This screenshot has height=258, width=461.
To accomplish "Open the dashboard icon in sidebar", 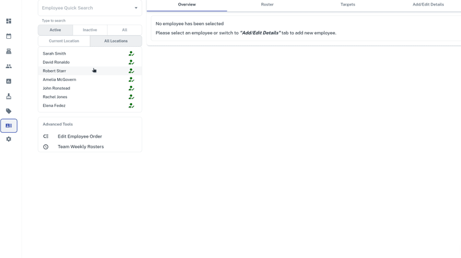I will point(9,21).
